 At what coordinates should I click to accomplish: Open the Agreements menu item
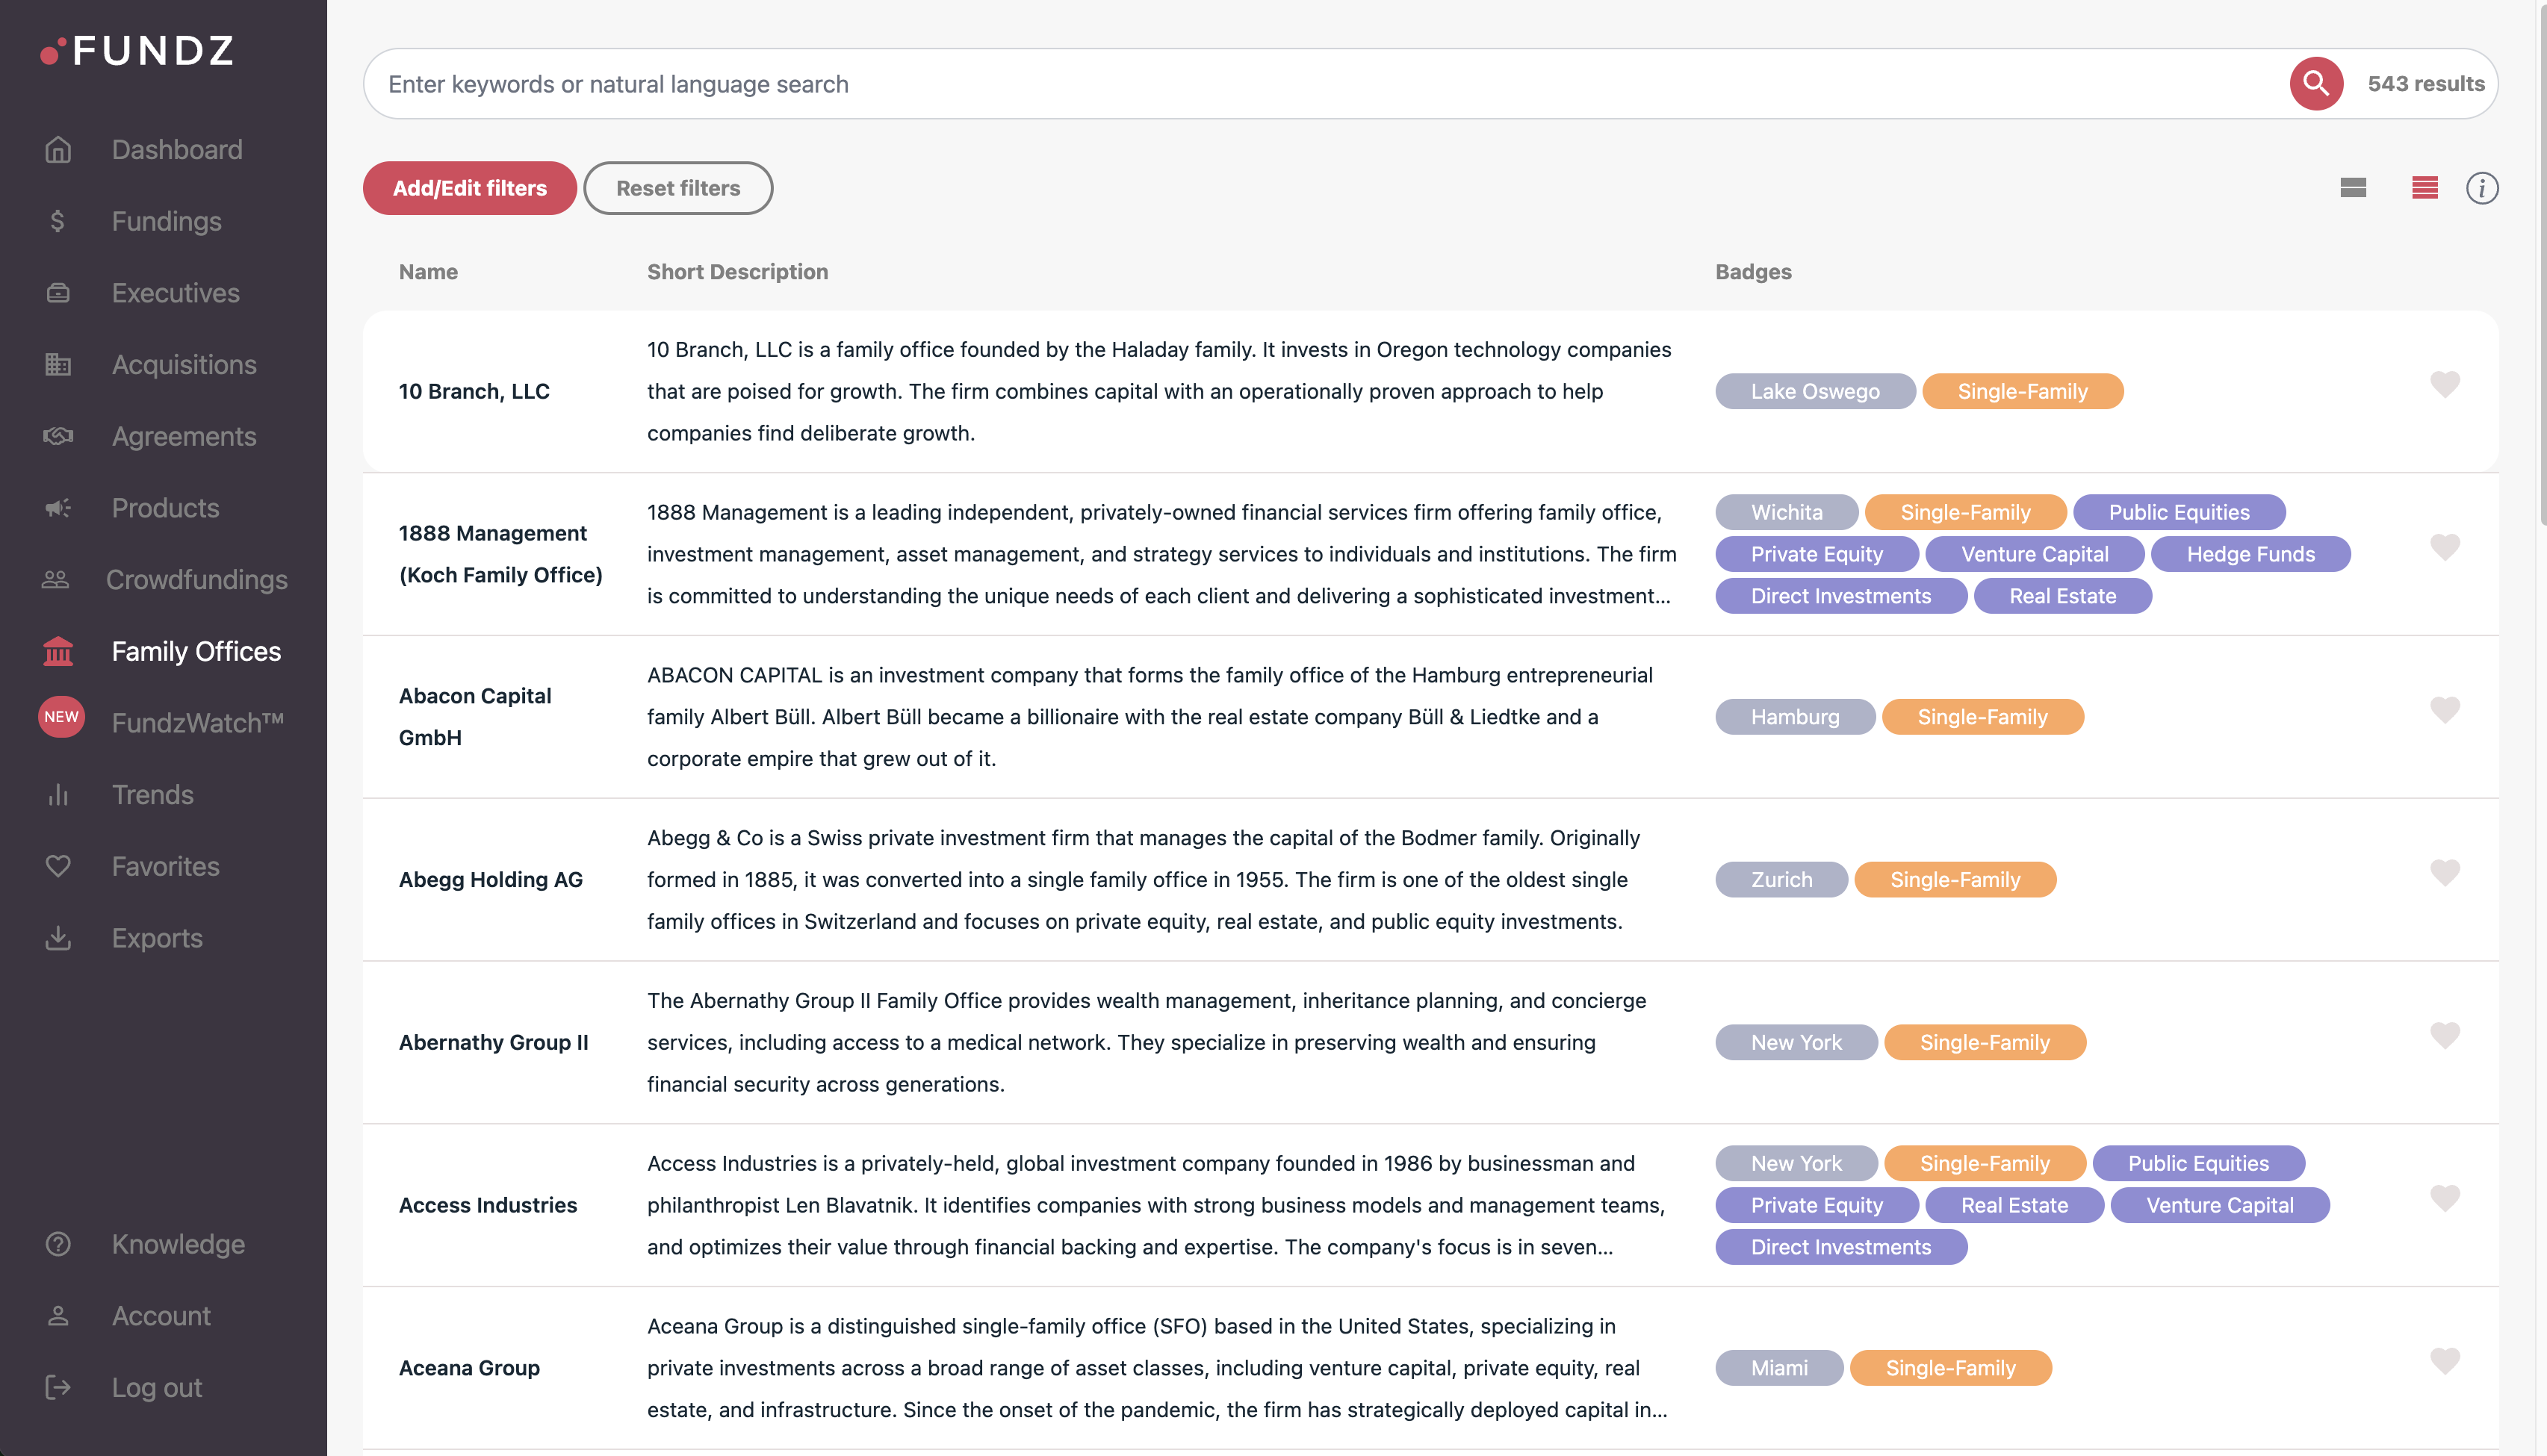(184, 436)
